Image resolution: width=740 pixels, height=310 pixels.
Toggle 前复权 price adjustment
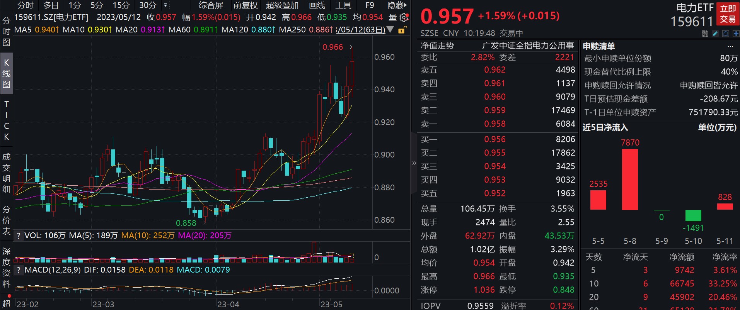(246, 5)
